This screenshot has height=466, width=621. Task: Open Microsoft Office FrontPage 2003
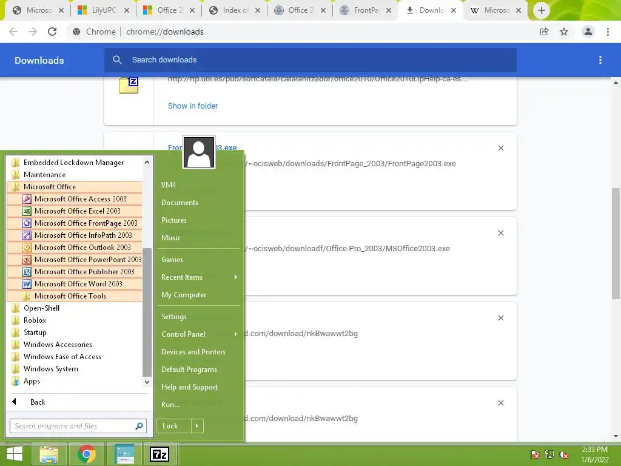tap(75, 223)
